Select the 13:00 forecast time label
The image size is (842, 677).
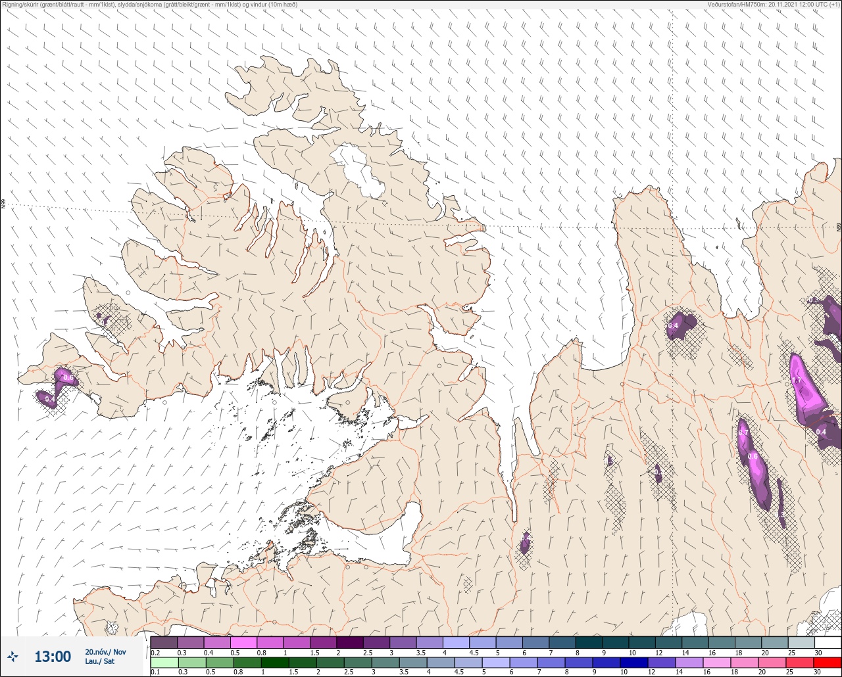click(53, 656)
